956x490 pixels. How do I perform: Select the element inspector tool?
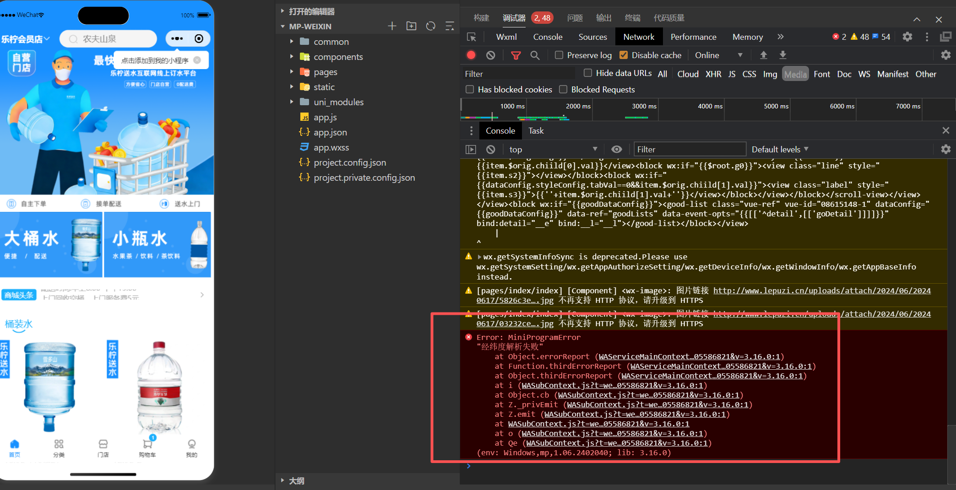(x=471, y=37)
